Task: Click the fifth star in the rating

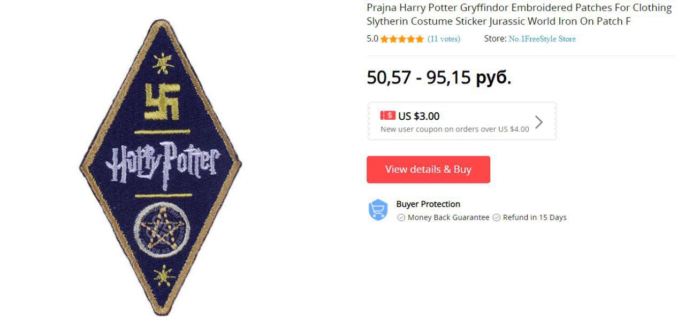Action: pyautogui.click(x=420, y=39)
